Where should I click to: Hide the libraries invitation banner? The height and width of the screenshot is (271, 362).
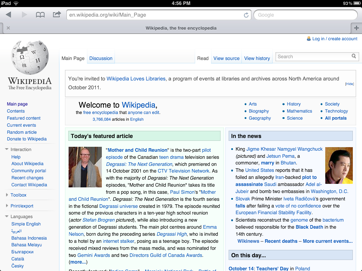(350, 84)
